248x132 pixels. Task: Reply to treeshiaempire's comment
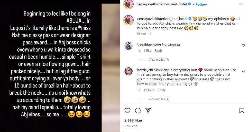pyautogui.click(x=158, y=51)
